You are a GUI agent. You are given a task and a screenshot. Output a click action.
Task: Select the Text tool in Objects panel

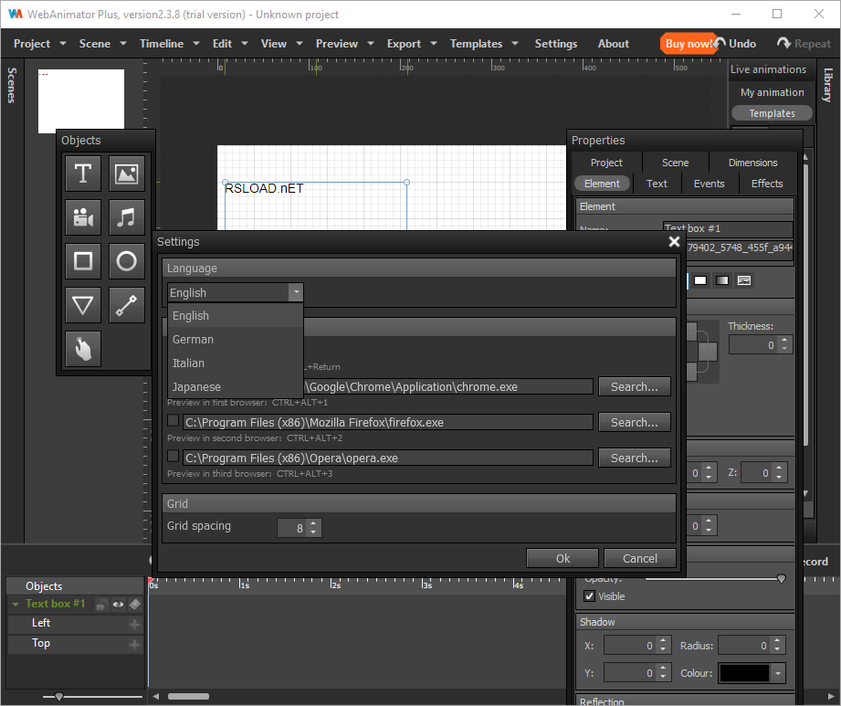(83, 173)
